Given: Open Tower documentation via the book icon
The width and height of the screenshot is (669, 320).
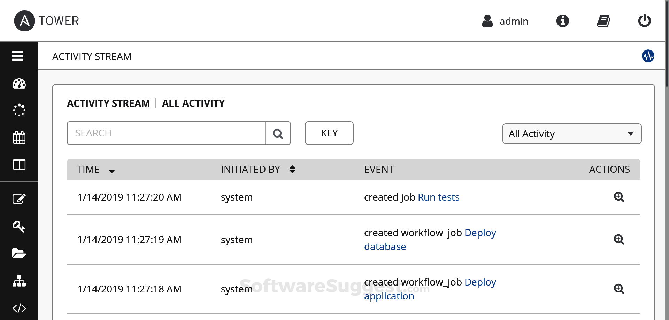Looking at the screenshot, I should 603,21.
